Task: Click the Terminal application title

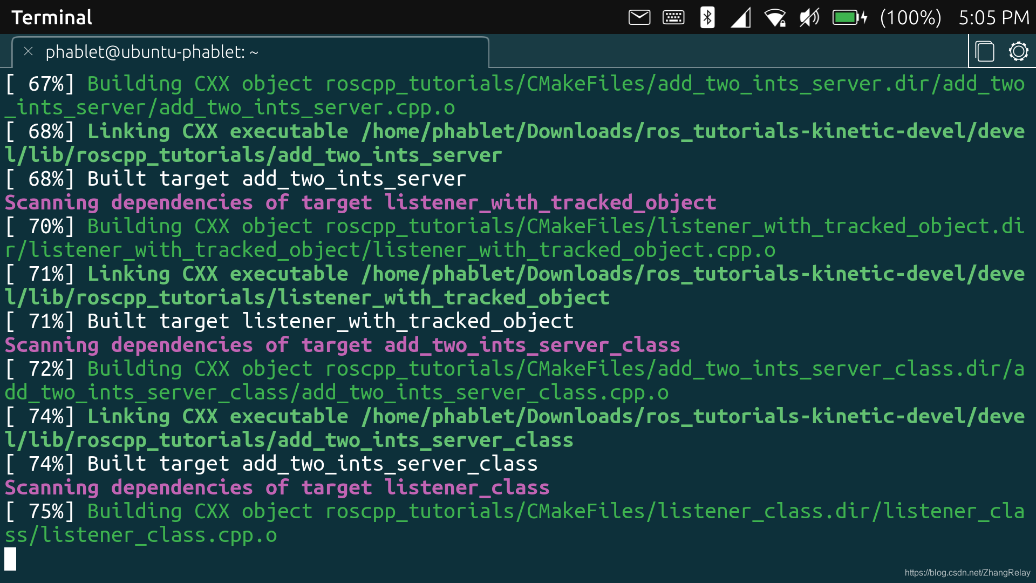Action: tap(52, 17)
